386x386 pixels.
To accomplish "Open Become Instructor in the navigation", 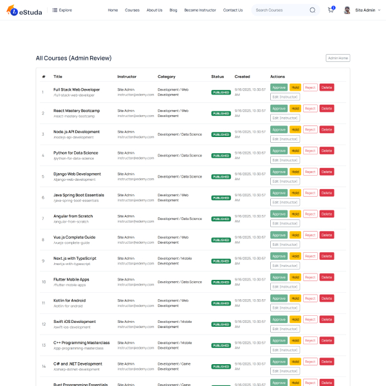I will (200, 10).
